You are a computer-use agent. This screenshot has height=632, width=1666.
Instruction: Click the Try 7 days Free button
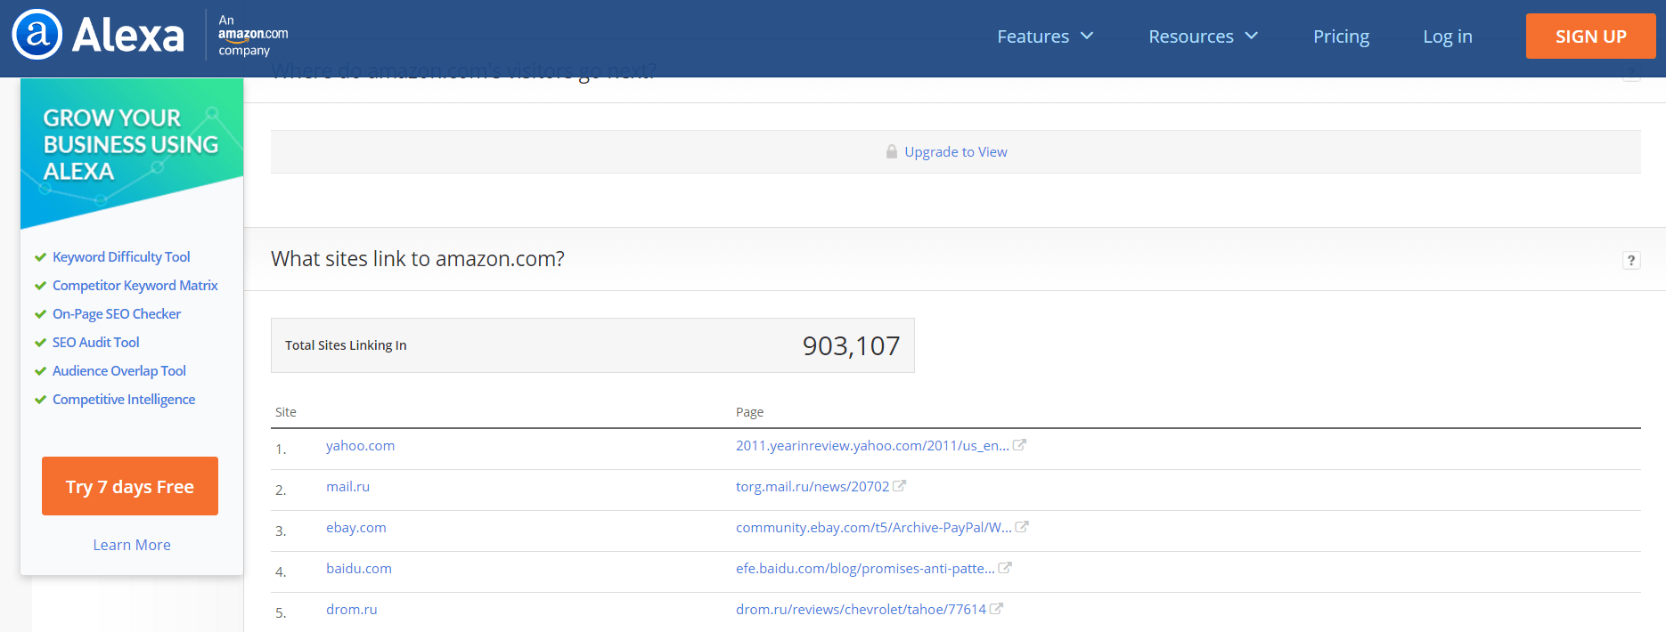(x=130, y=486)
